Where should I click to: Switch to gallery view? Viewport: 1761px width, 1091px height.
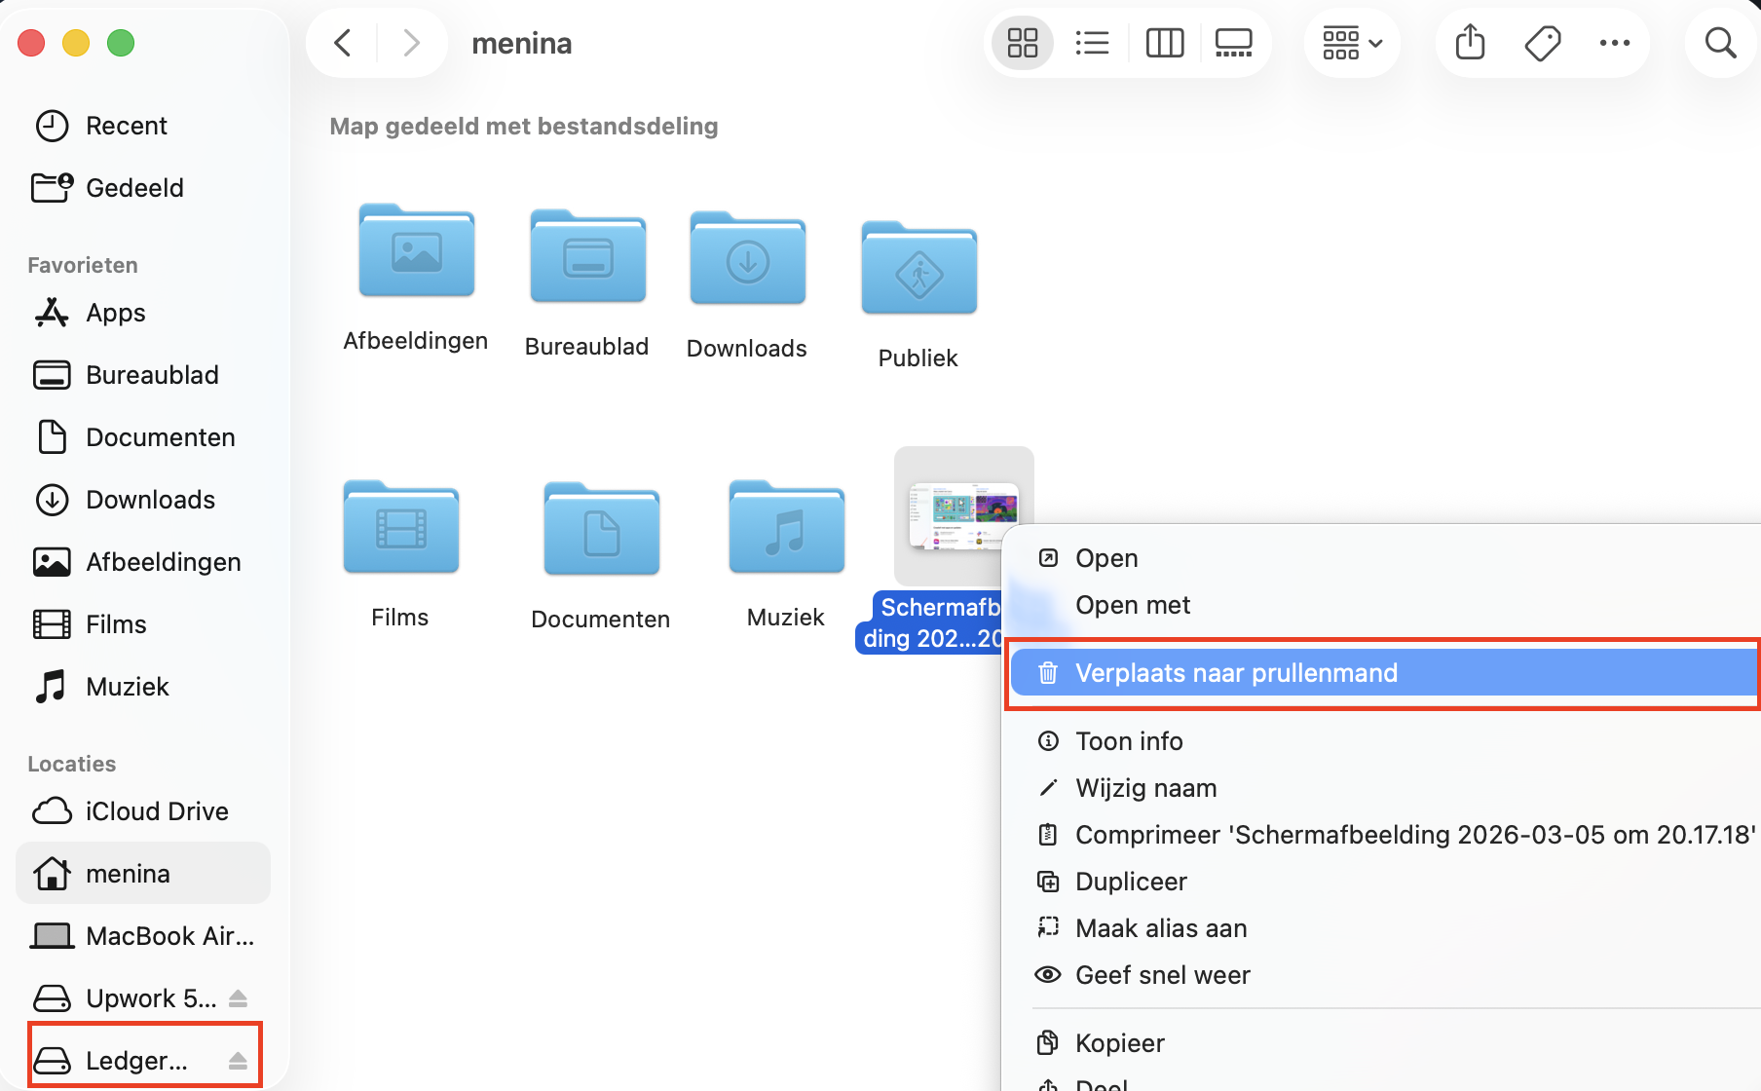click(1233, 42)
